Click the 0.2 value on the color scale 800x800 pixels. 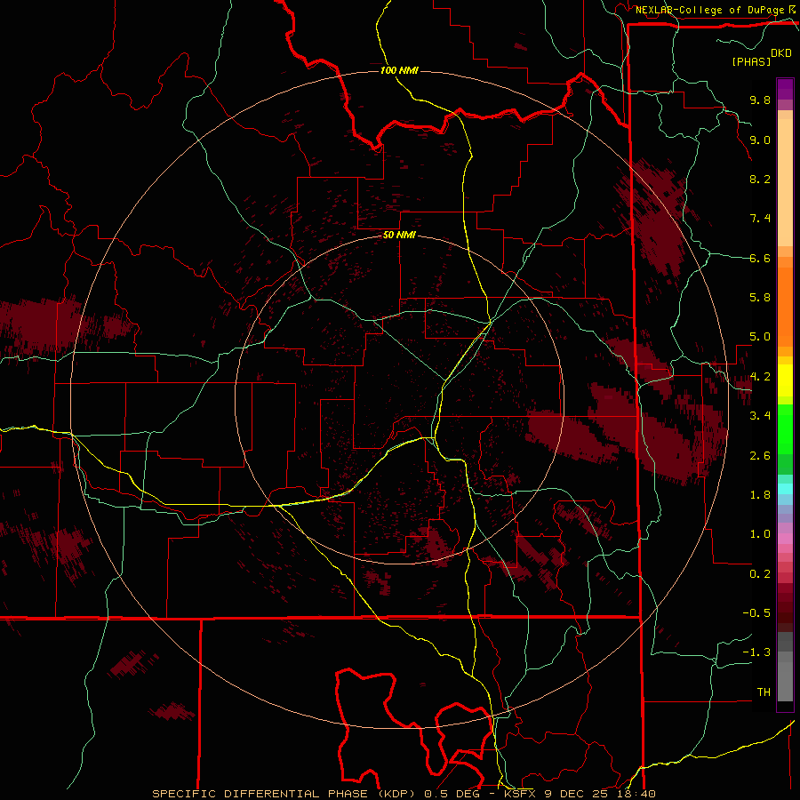pyautogui.click(x=760, y=574)
